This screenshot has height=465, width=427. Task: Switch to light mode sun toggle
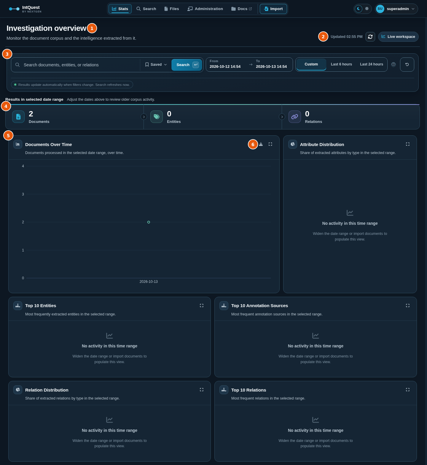point(367,9)
